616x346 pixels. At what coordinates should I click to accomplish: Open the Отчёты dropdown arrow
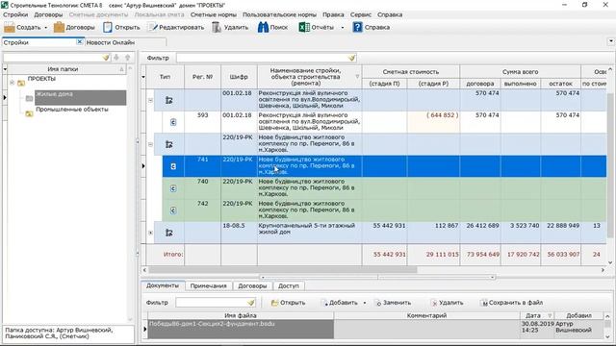(x=343, y=28)
